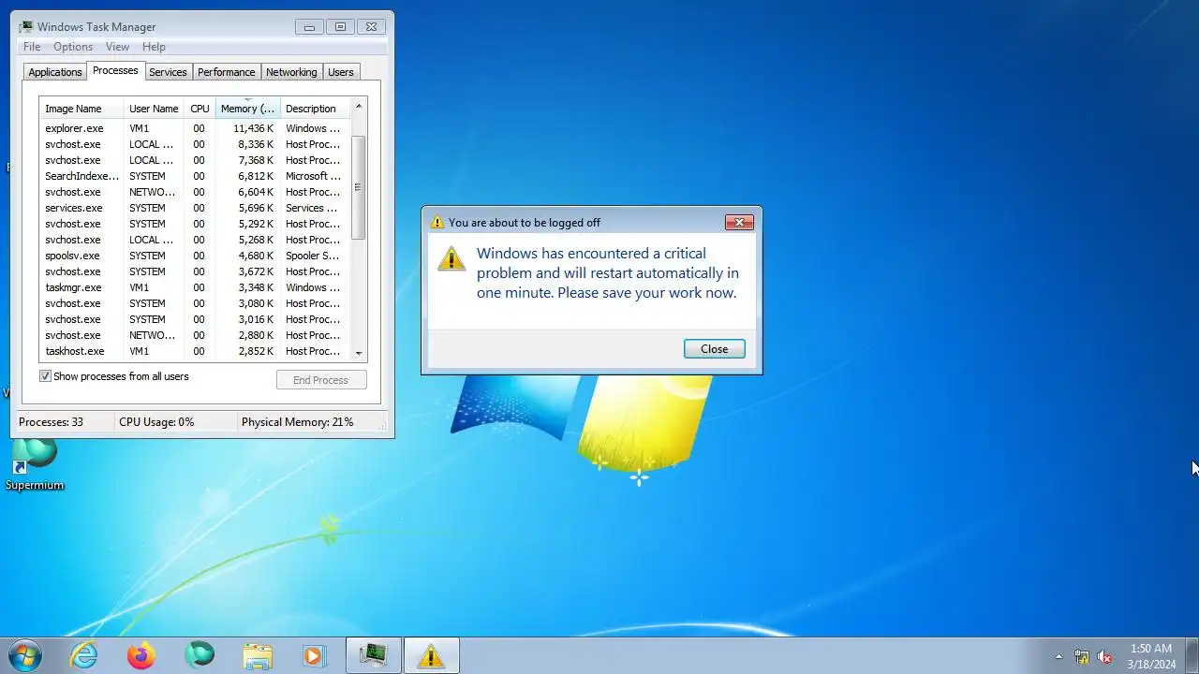Viewport: 1199px width, 674px height.
Task: Sort by the User Name column
Action: pos(154,109)
